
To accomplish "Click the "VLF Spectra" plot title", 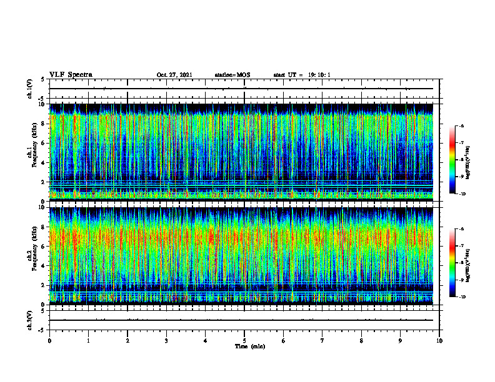I will point(71,75).
